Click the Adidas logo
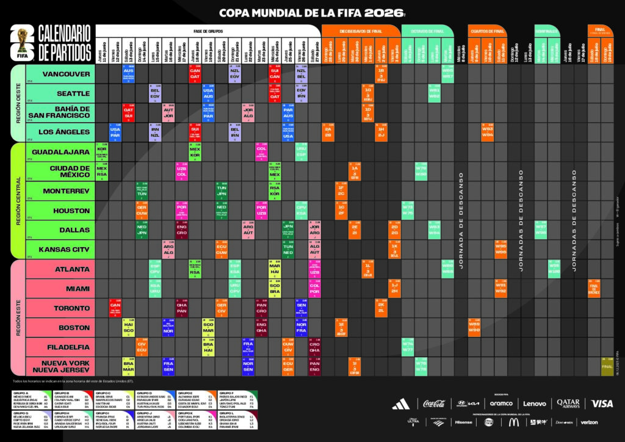 401,404
